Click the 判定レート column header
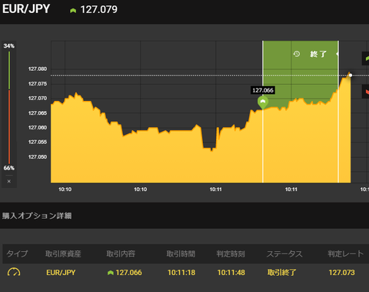This screenshot has width=369, height=292. 346,254
